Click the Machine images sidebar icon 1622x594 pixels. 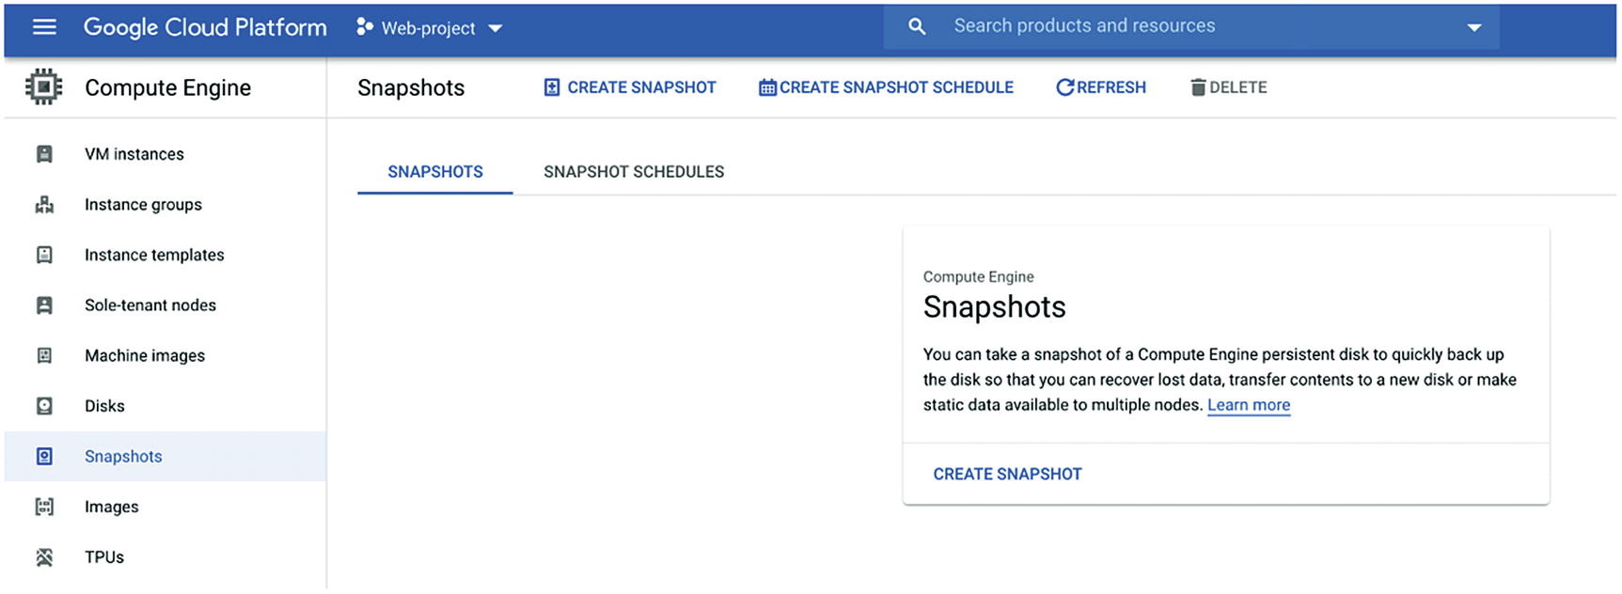[x=44, y=355]
